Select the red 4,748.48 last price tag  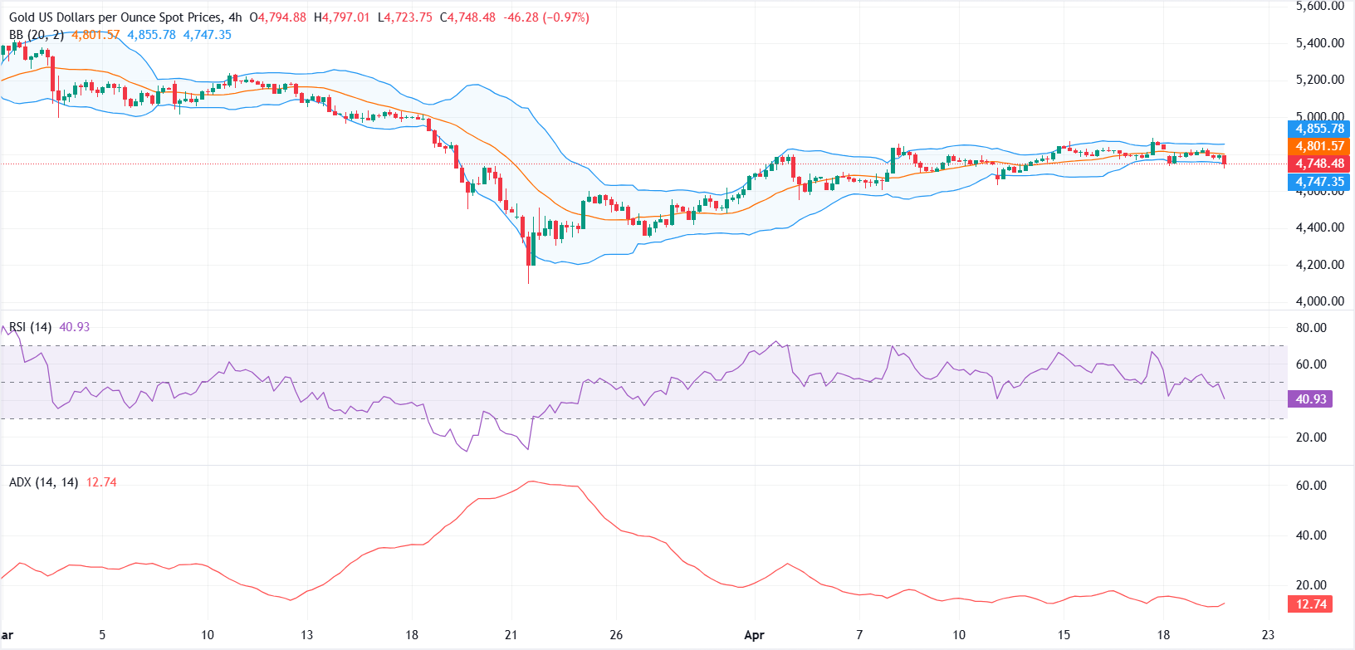(1318, 164)
